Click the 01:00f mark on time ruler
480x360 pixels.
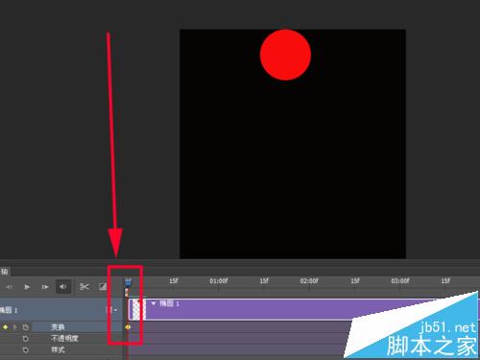click(219, 281)
